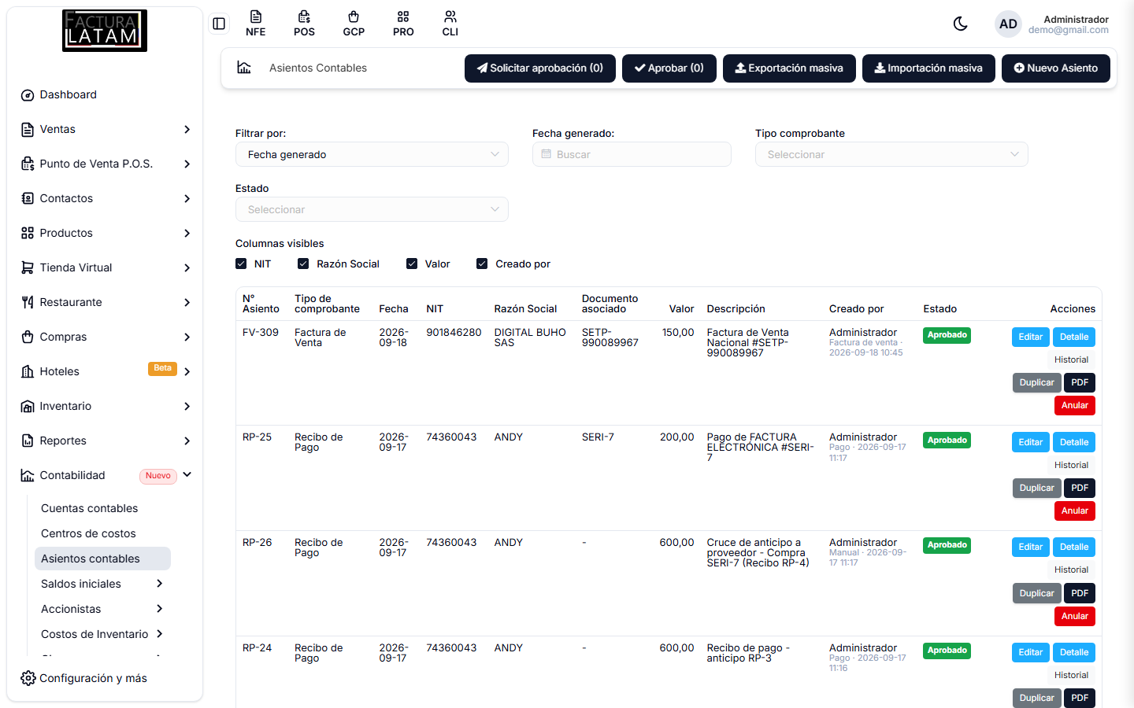Image resolution: width=1134 pixels, height=708 pixels.
Task: Open the POS shortcut icon
Action: point(304,24)
